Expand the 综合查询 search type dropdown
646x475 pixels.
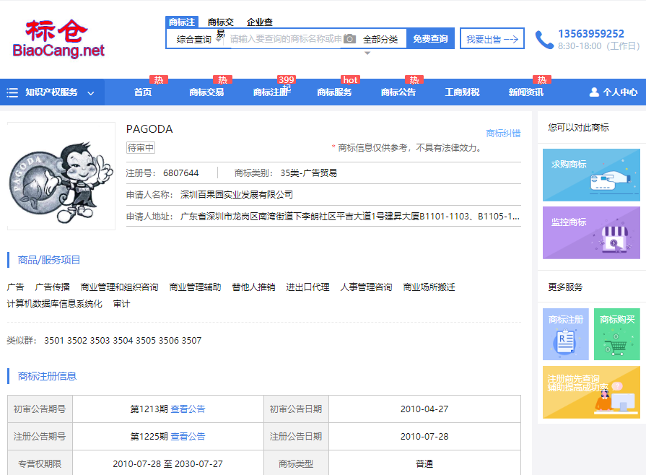tap(198, 39)
